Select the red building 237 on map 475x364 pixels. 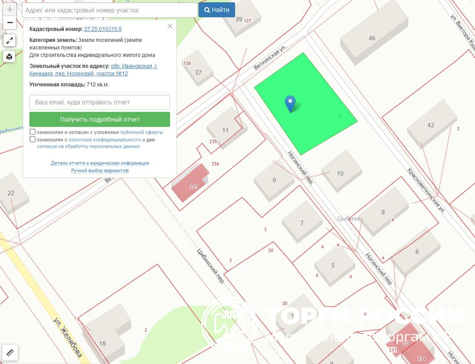190,184
